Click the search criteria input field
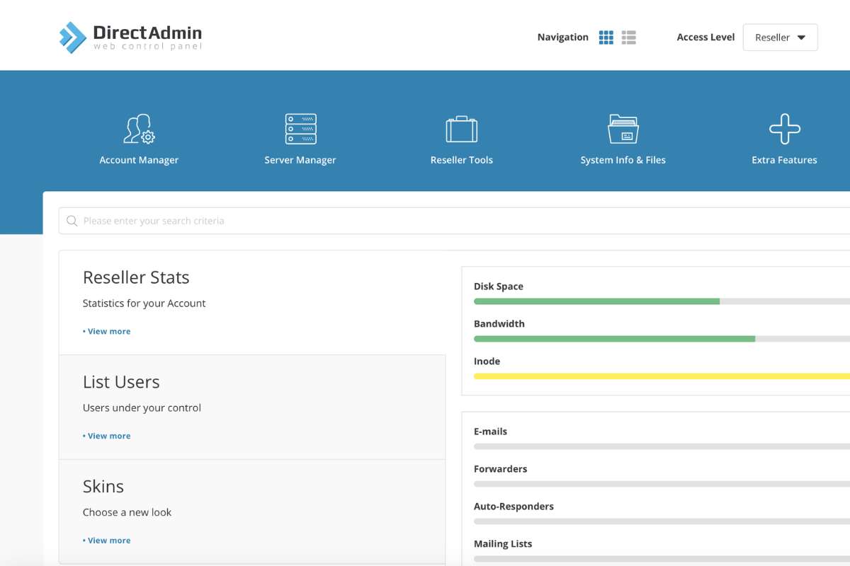 pos(283,220)
